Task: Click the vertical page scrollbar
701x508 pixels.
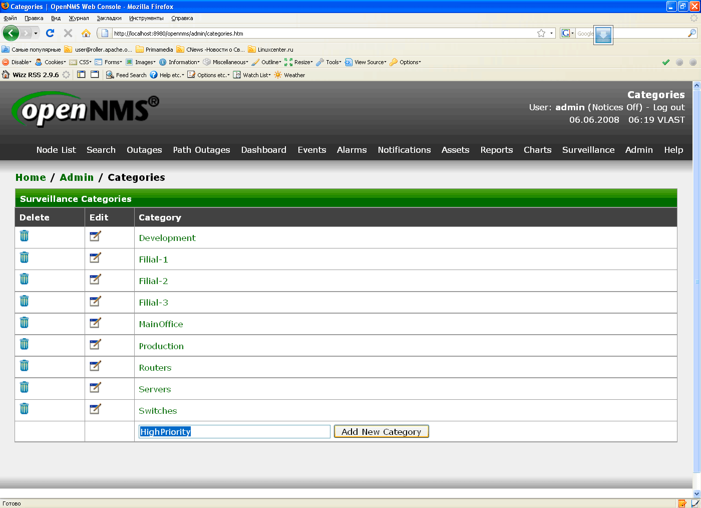Action: coord(696,281)
